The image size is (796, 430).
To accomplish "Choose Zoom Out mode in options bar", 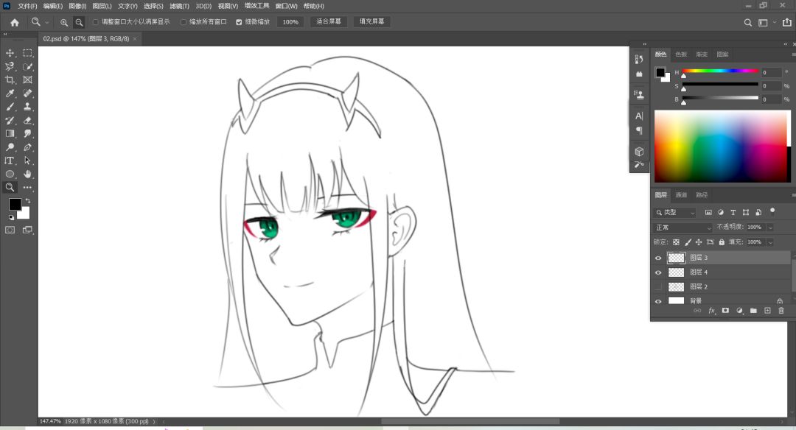I will [x=79, y=22].
